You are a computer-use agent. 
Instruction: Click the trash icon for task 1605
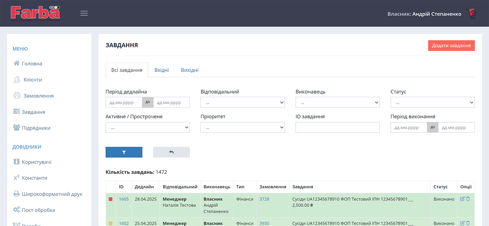(x=468, y=199)
